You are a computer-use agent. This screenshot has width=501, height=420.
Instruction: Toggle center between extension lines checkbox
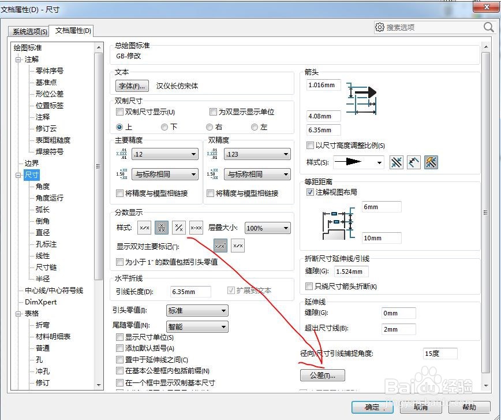click(119, 359)
